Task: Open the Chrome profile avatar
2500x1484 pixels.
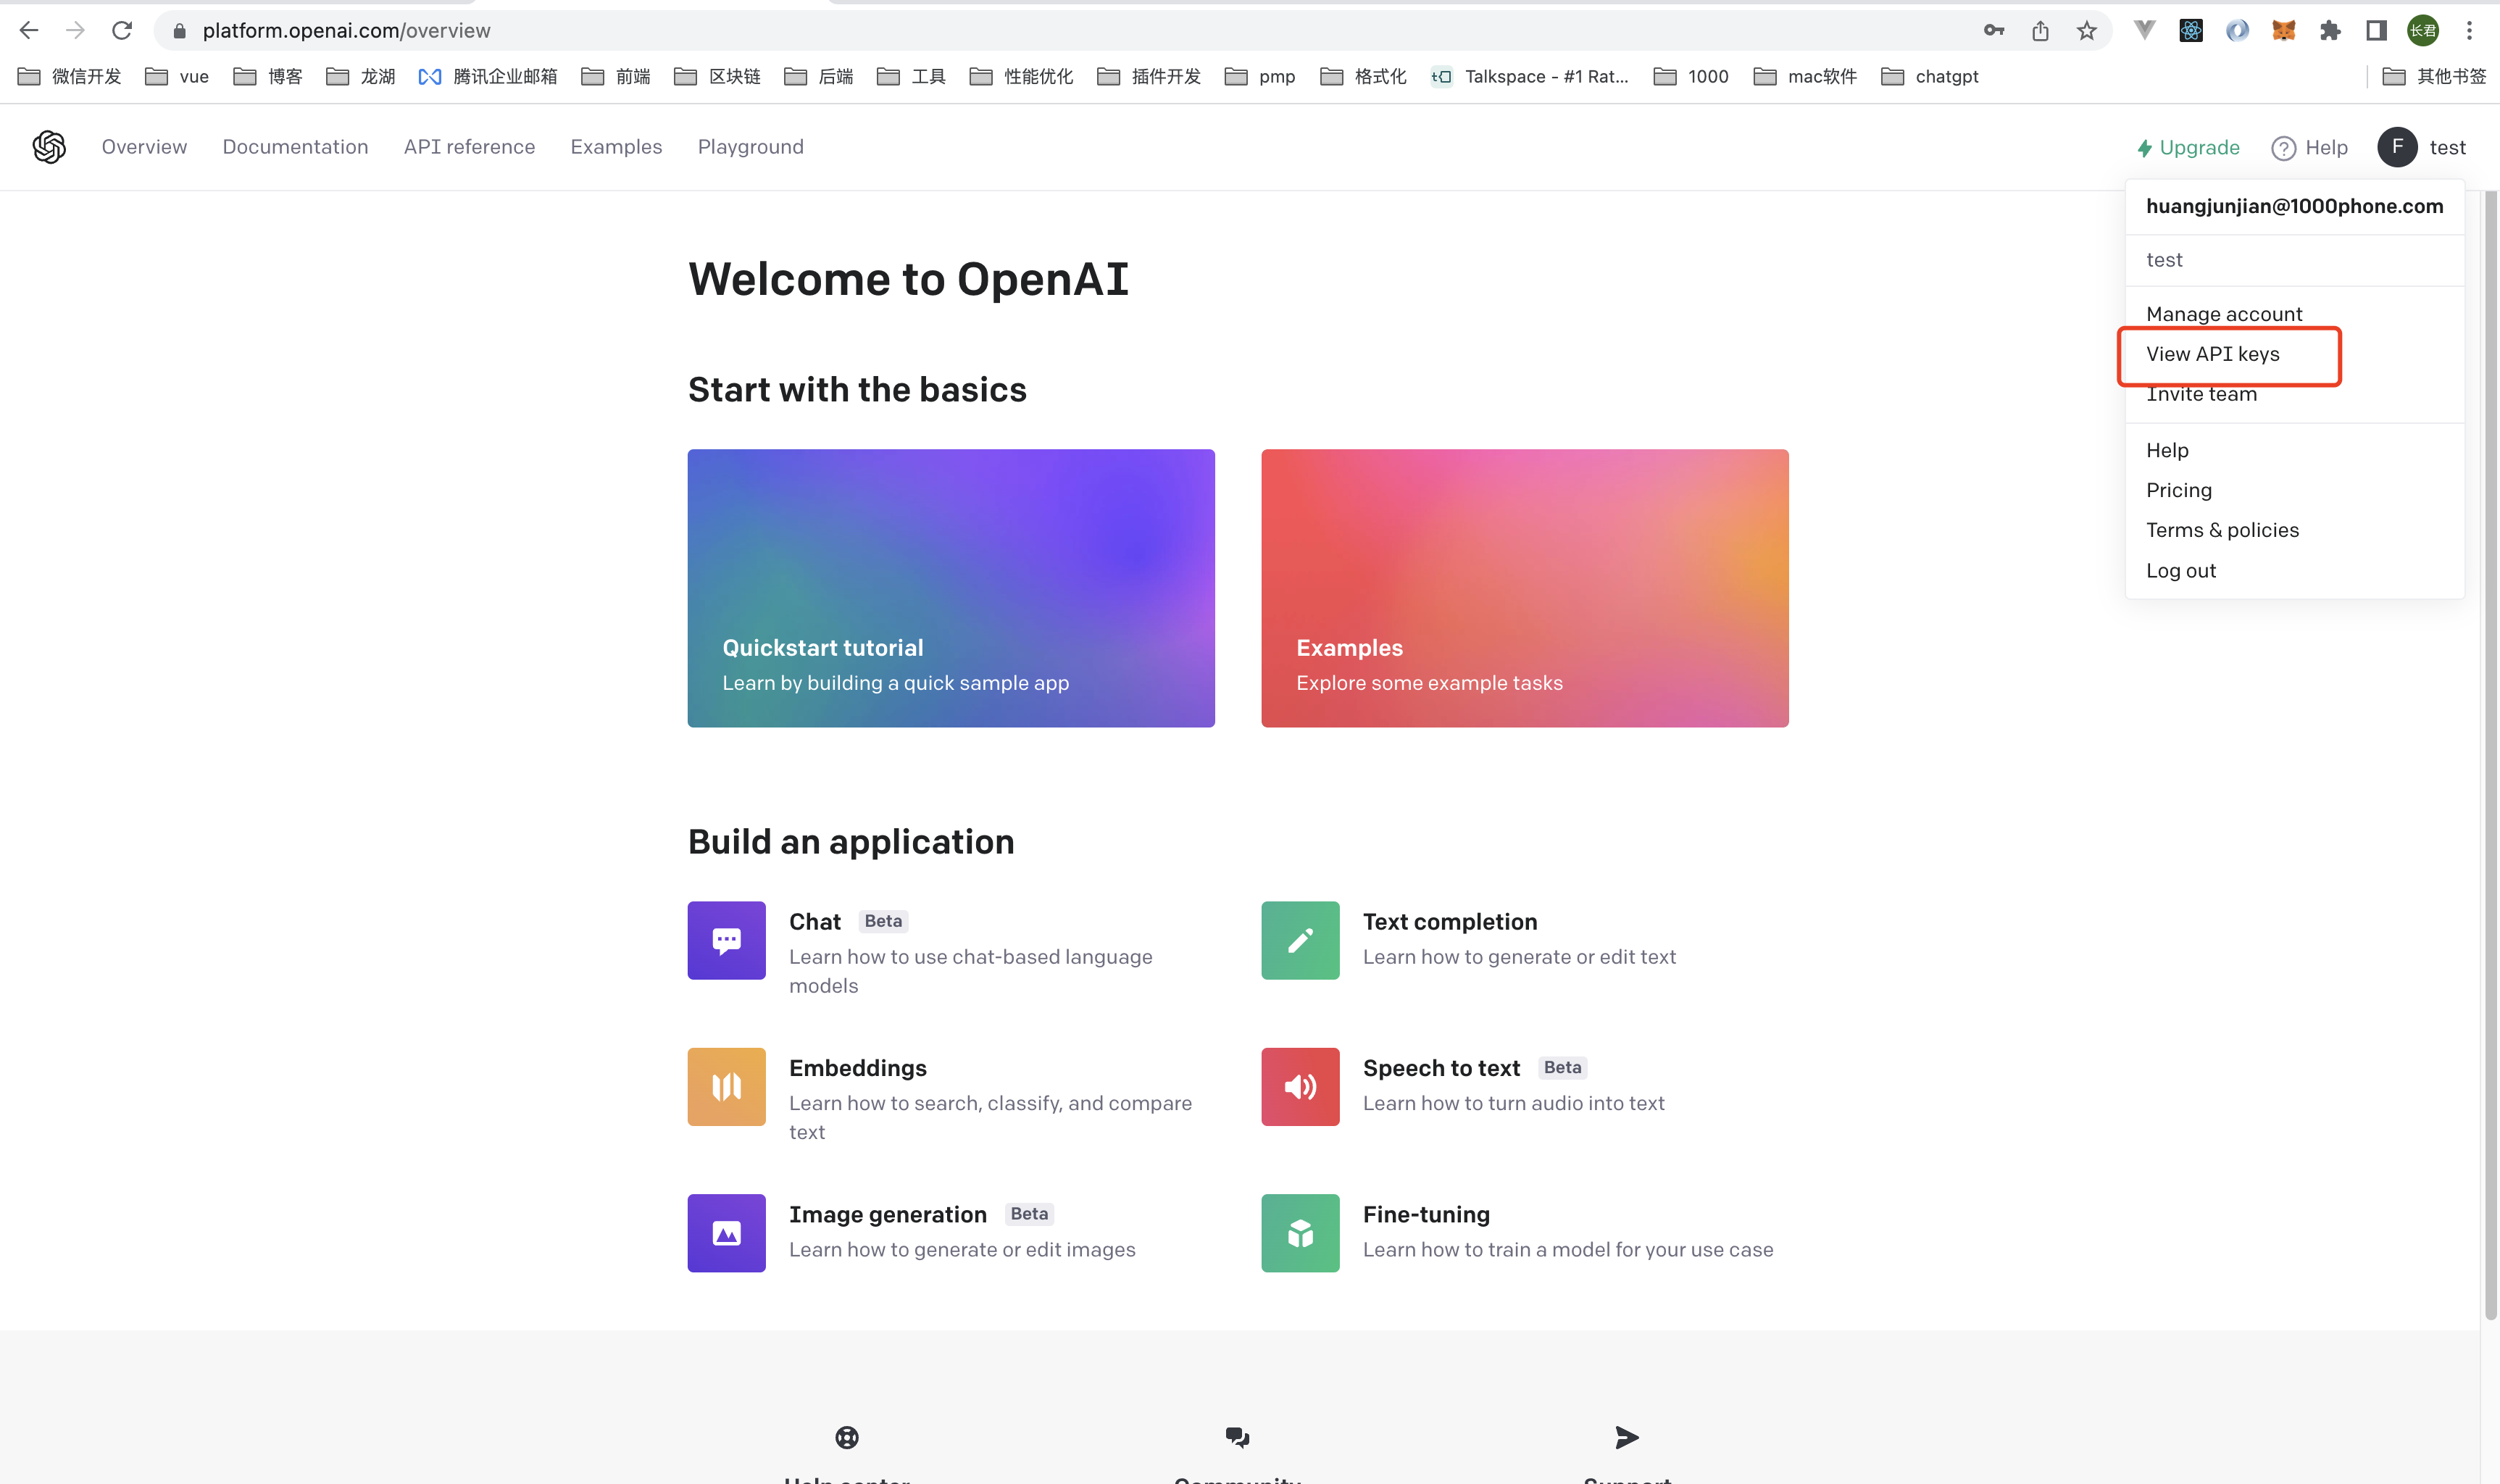Action: click(x=2423, y=31)
